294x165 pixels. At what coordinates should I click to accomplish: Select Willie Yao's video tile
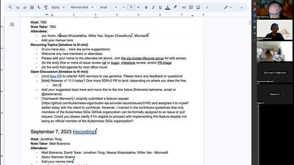[275, 51]
